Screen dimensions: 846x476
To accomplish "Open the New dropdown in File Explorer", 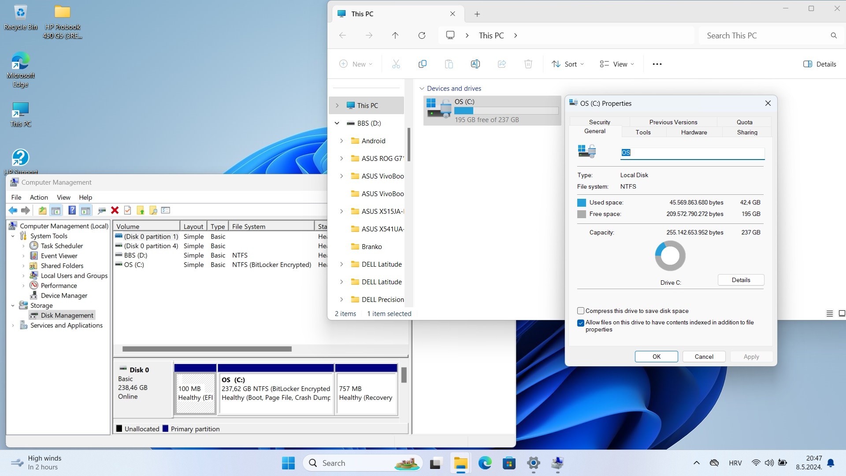I will pyautogui.click(x=356, y=64).
